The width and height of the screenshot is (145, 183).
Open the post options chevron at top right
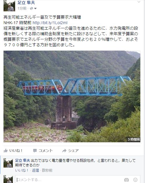(x=139, y=2)
